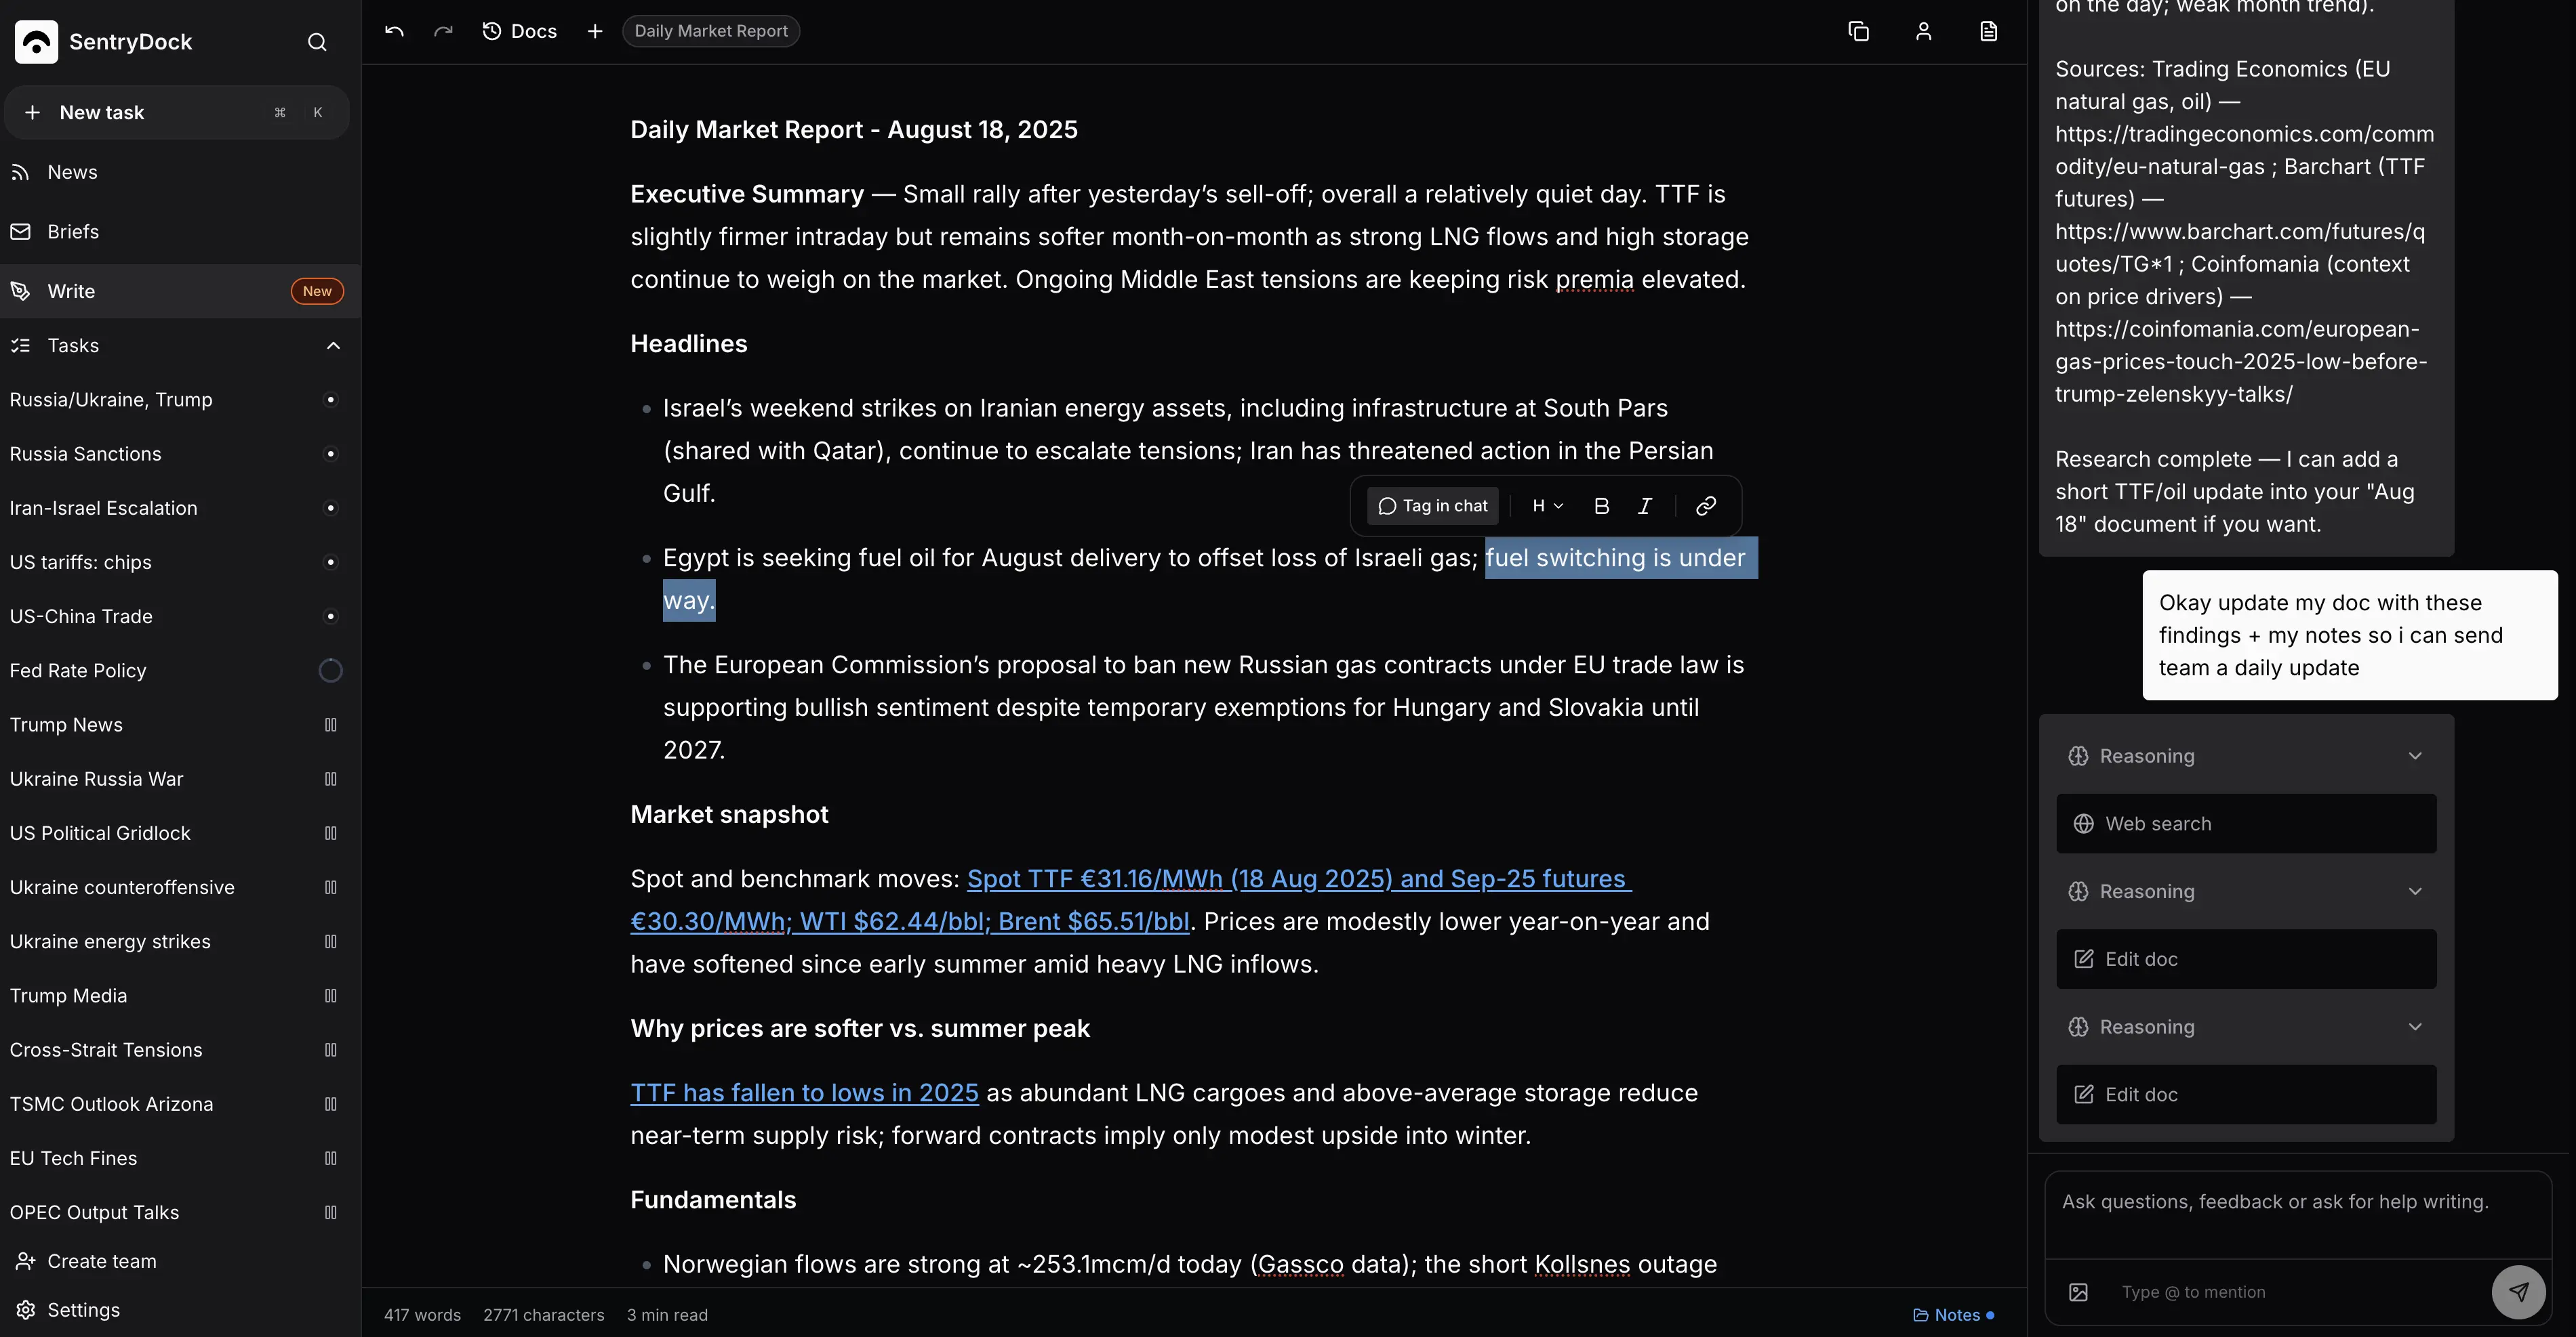Redo the last document change

(x=443, y=31)
